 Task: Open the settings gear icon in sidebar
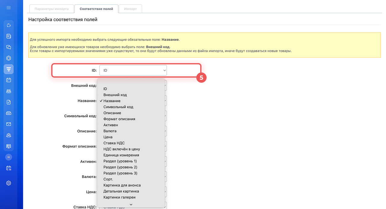(x=8, y=183)
